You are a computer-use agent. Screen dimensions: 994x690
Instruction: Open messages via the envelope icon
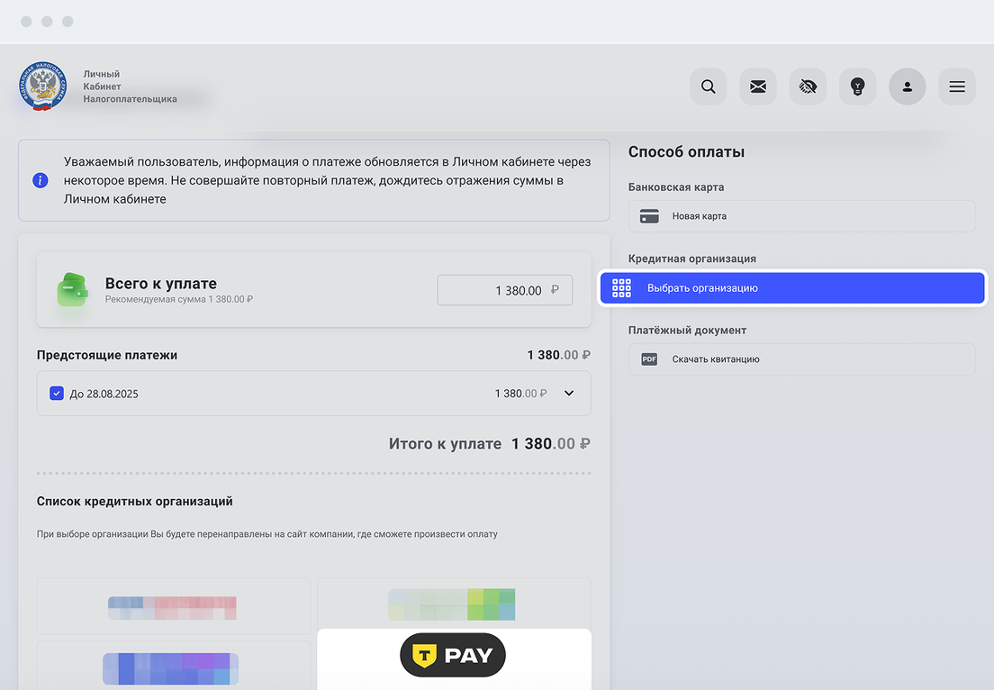pos(758,87)
